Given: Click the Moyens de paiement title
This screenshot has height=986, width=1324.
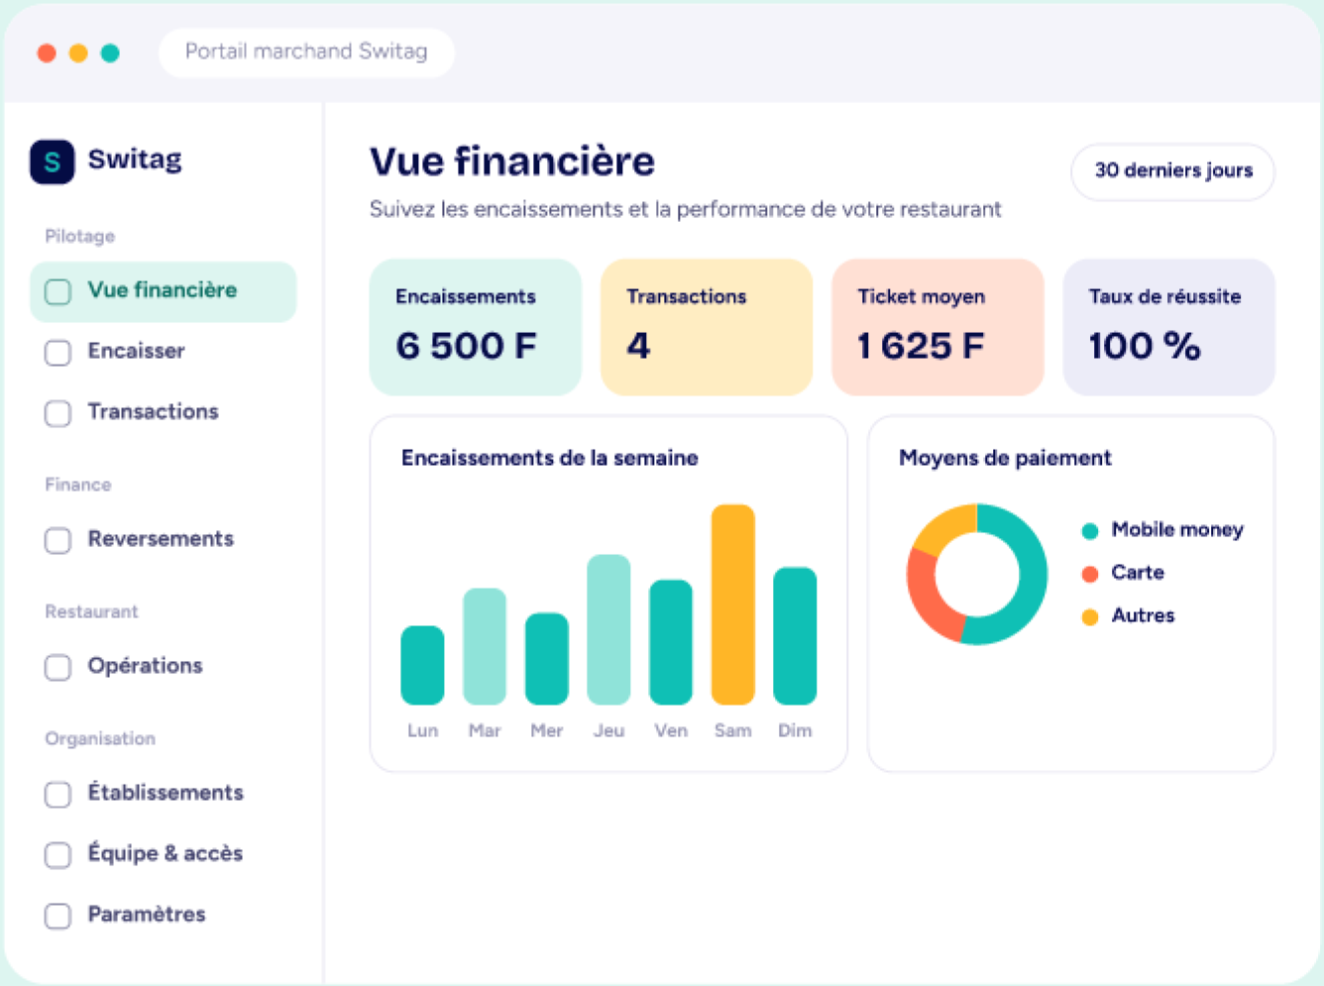Looking at the screenshot, I should click(1005, 458).
